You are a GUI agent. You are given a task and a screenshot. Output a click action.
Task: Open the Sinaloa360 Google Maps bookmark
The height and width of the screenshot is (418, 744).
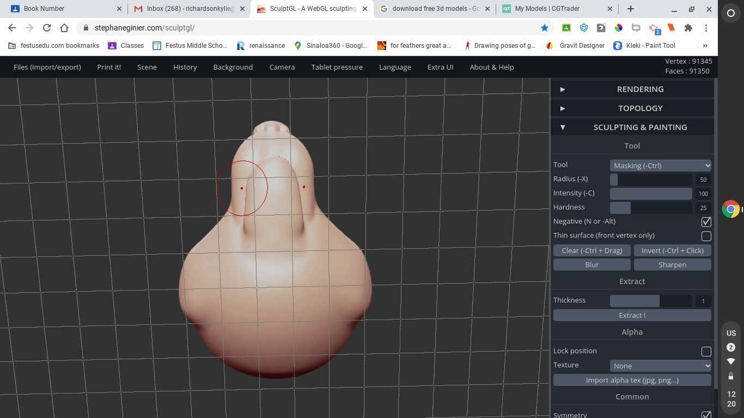(x=331, y=46)
